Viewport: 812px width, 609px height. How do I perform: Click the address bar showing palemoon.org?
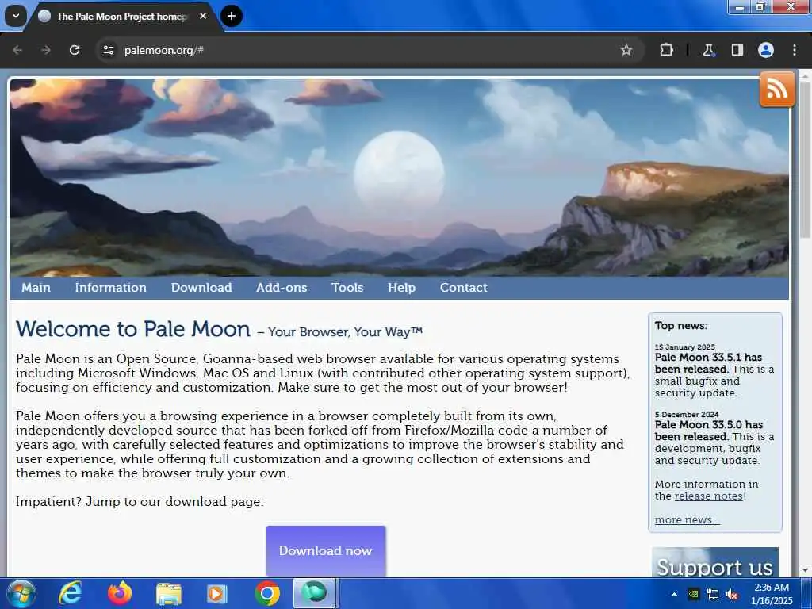[362, 50]
